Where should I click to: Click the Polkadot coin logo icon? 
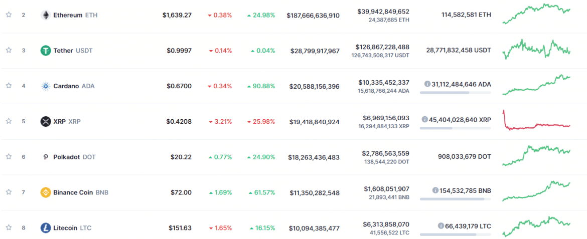(x=46, y=157)
